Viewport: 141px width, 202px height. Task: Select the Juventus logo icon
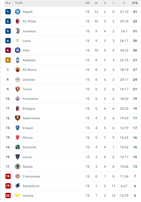tap(18, 31)
